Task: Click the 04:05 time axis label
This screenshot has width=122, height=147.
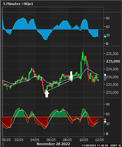Action: tap(35, 140)
